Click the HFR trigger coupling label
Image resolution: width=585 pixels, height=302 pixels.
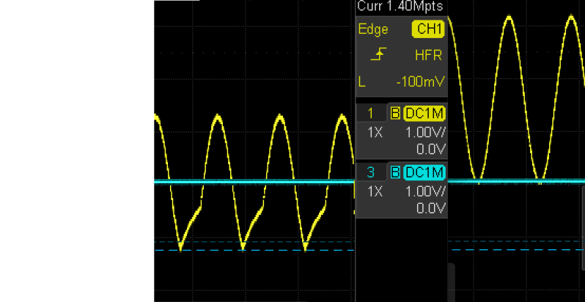(x=428, y=56)
